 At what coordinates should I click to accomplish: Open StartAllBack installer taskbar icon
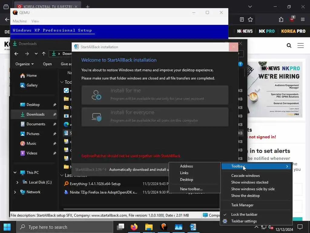(x=193, y=227)
